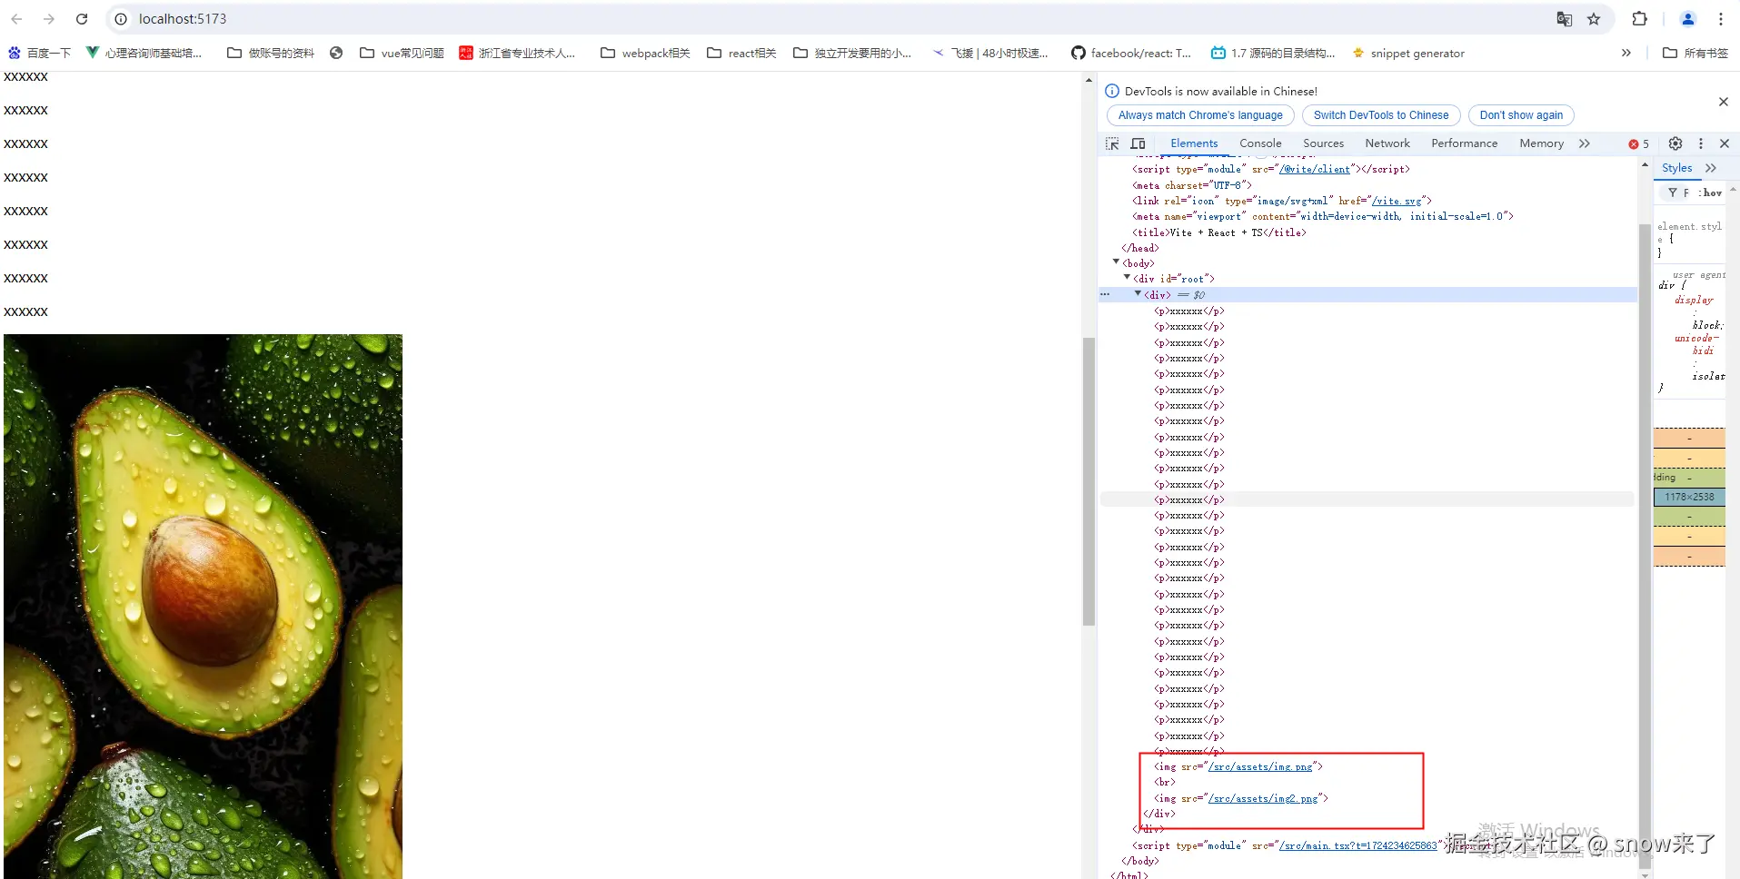Screen dimensions: 1740x879
Task: Click the avocado image on the page
Action: click(203, 606)
